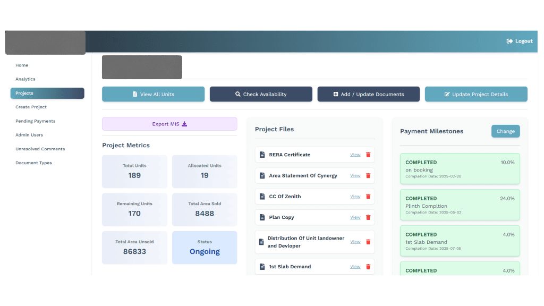Delete the Plan Copy document
Image resolution: width=544 pixels, height=306 pixels.
point(368,217)
